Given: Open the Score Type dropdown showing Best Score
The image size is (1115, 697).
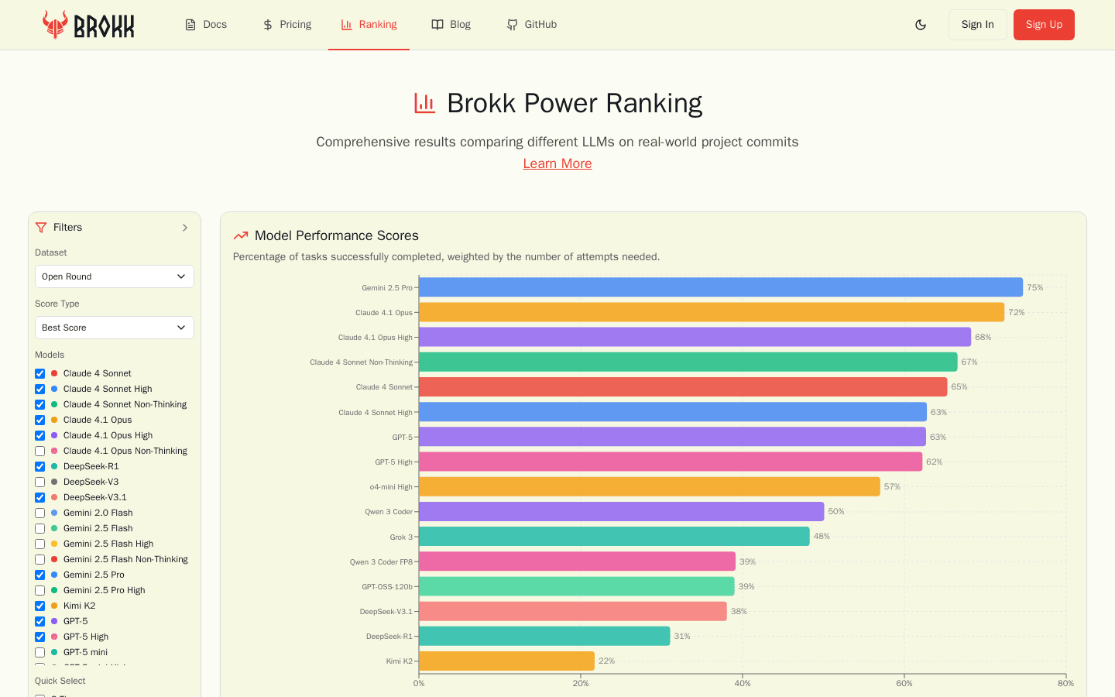Looking at the screenshot, I should click(115, 328).
